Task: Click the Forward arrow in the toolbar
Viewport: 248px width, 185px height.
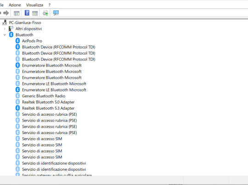Action: coord(6,13)
